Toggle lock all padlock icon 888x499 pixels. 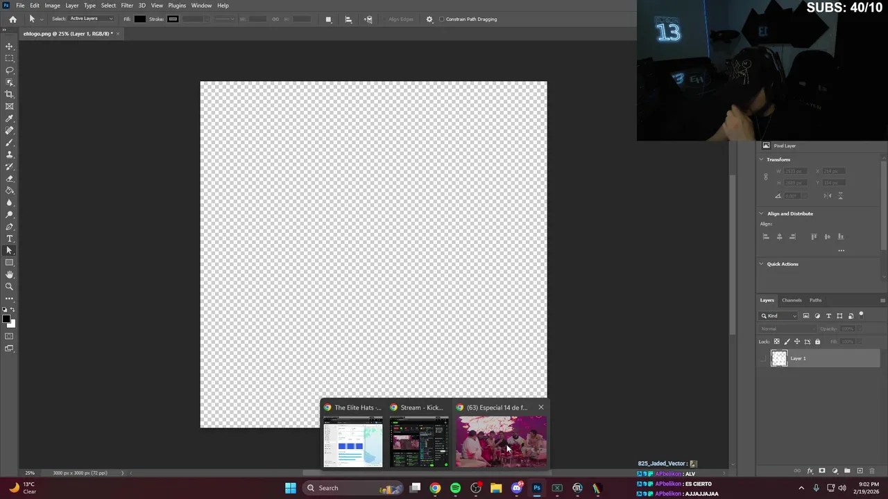[x=817, y=342]
